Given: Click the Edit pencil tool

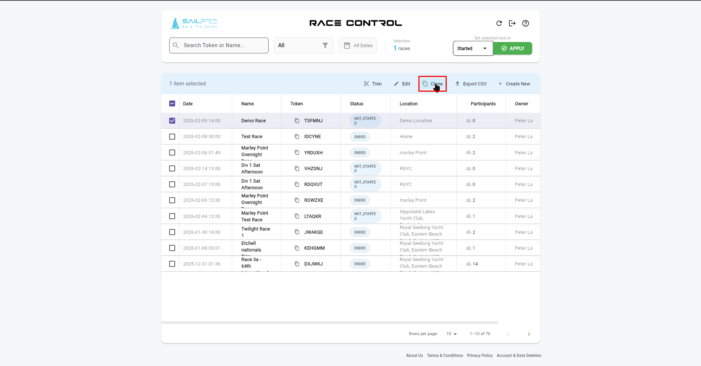Looking at the screenshot, I should (x=402, y=84).
